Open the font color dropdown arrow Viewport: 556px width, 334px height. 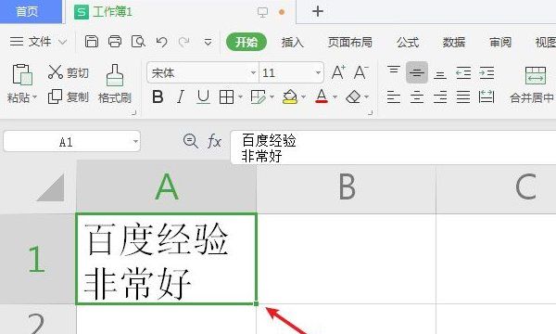[335, 96]
